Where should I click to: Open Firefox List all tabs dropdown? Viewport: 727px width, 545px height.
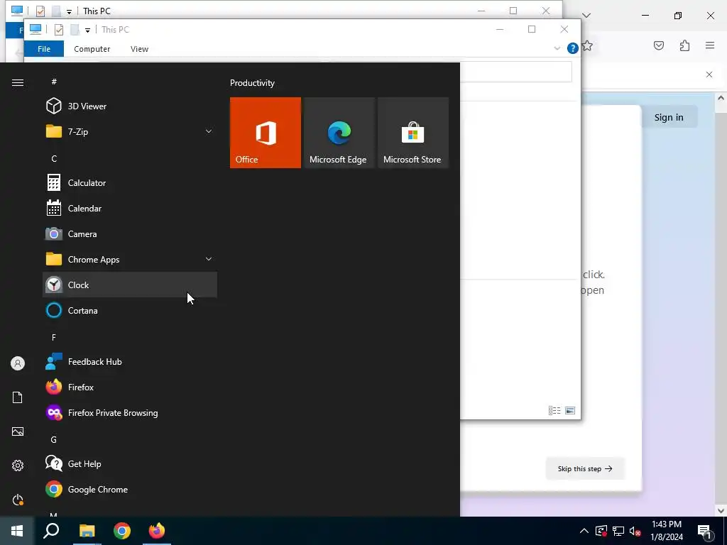pyautogui.click(x=586, y=16)
